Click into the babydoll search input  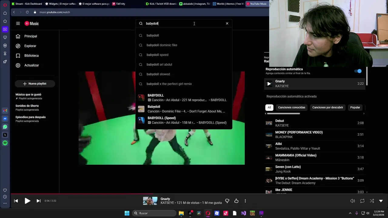click(183, 23)
